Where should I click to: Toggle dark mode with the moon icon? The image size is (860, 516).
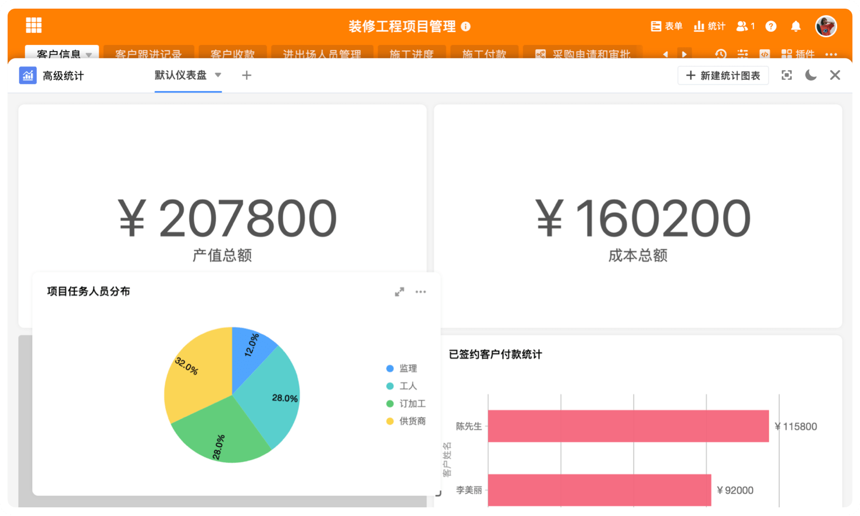pyautogui.click(x=810, y=76)
